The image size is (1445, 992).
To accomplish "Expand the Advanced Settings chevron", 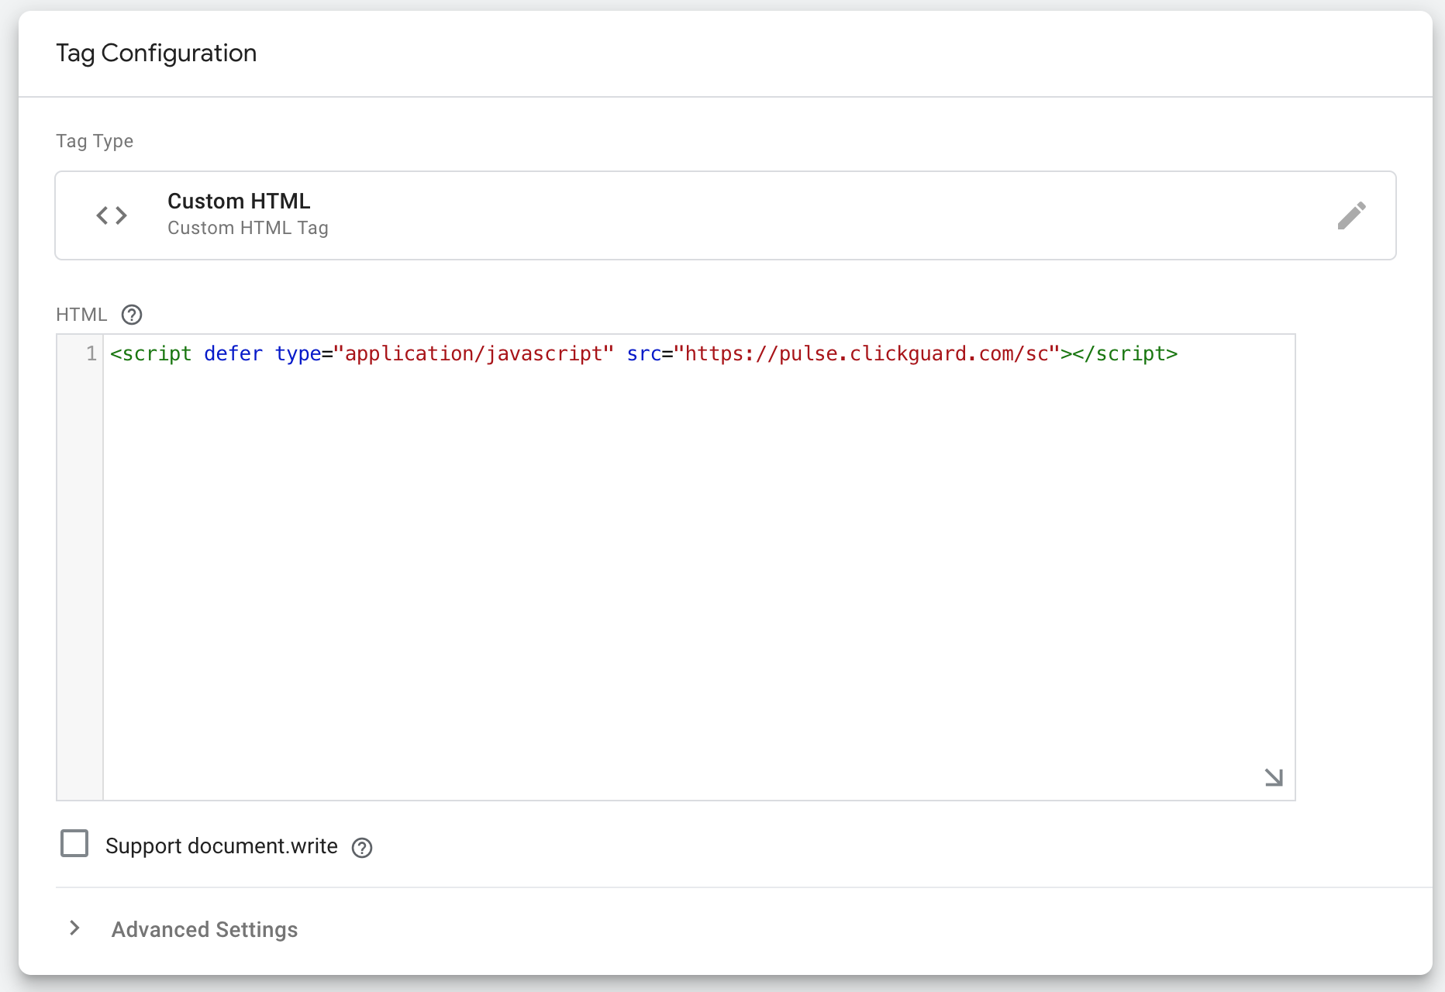I will [x=74, y=928].
